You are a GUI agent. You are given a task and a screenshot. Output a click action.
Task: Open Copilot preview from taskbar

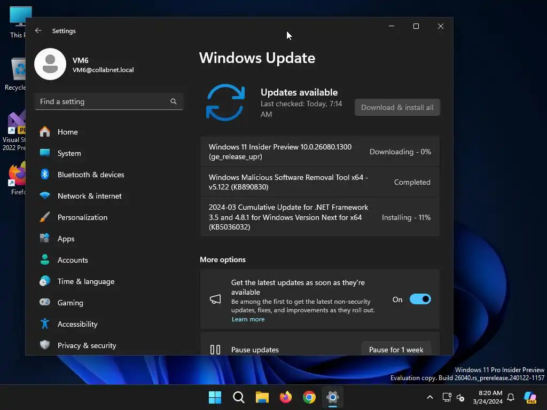pos(530,397)
